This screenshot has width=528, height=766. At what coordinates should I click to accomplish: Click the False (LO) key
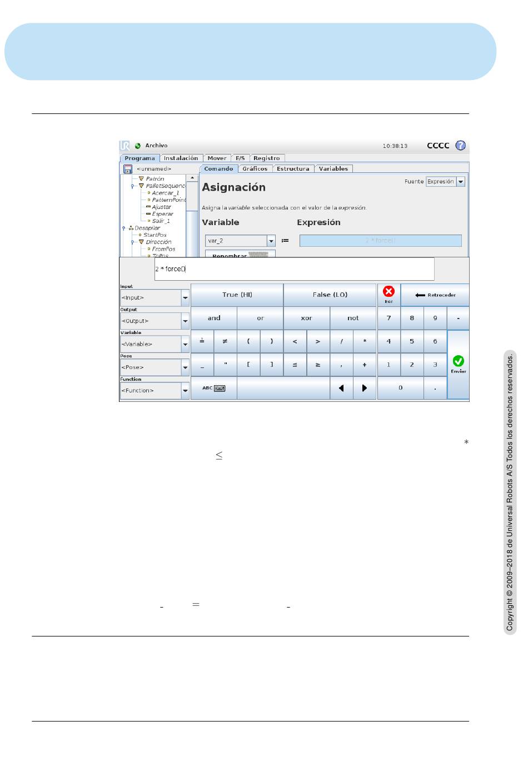click(x=330, y=295)
